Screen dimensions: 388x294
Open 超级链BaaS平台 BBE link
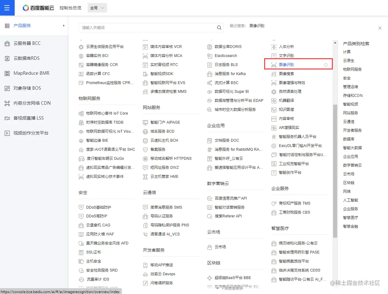(233, 278)
